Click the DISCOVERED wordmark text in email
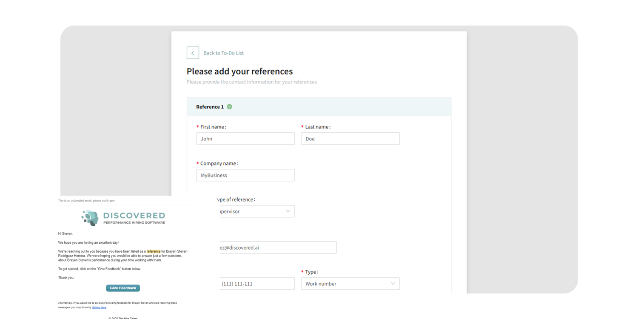This screenshot has height=319, width=638. 134,216
